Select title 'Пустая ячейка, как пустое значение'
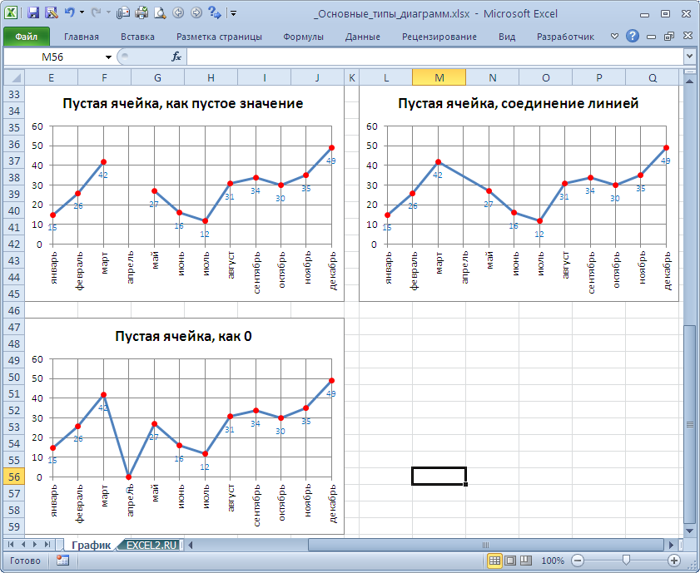 tap(182, 103)
